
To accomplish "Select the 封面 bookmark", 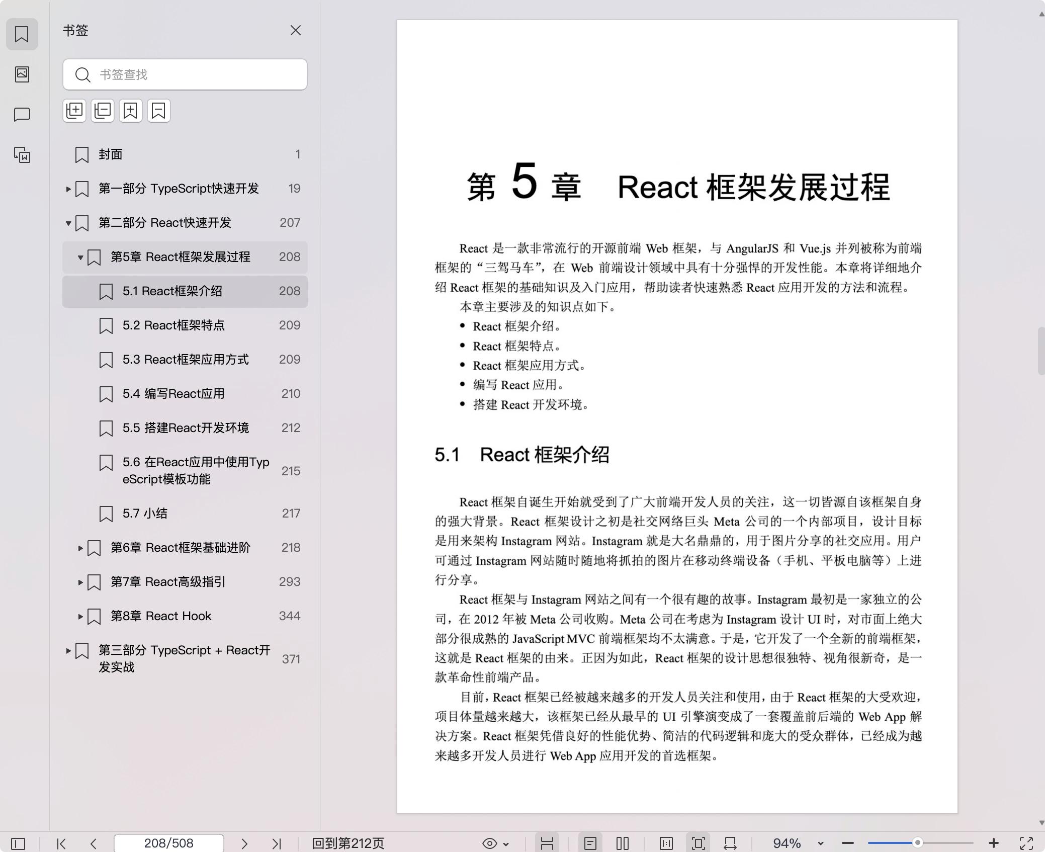I will 185,154.
